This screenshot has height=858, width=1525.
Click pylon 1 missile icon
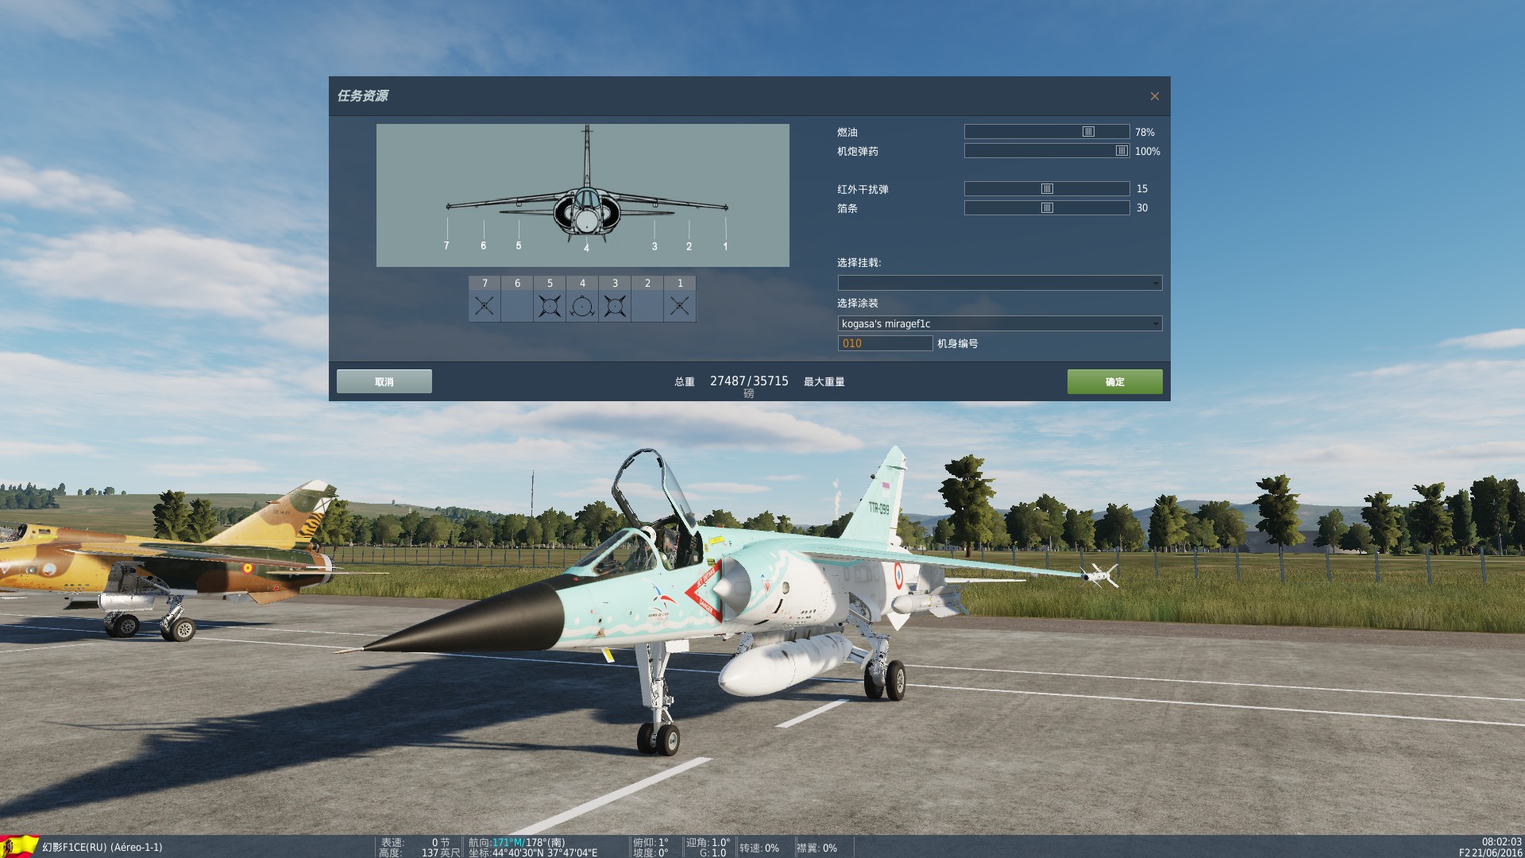point(680,306)
